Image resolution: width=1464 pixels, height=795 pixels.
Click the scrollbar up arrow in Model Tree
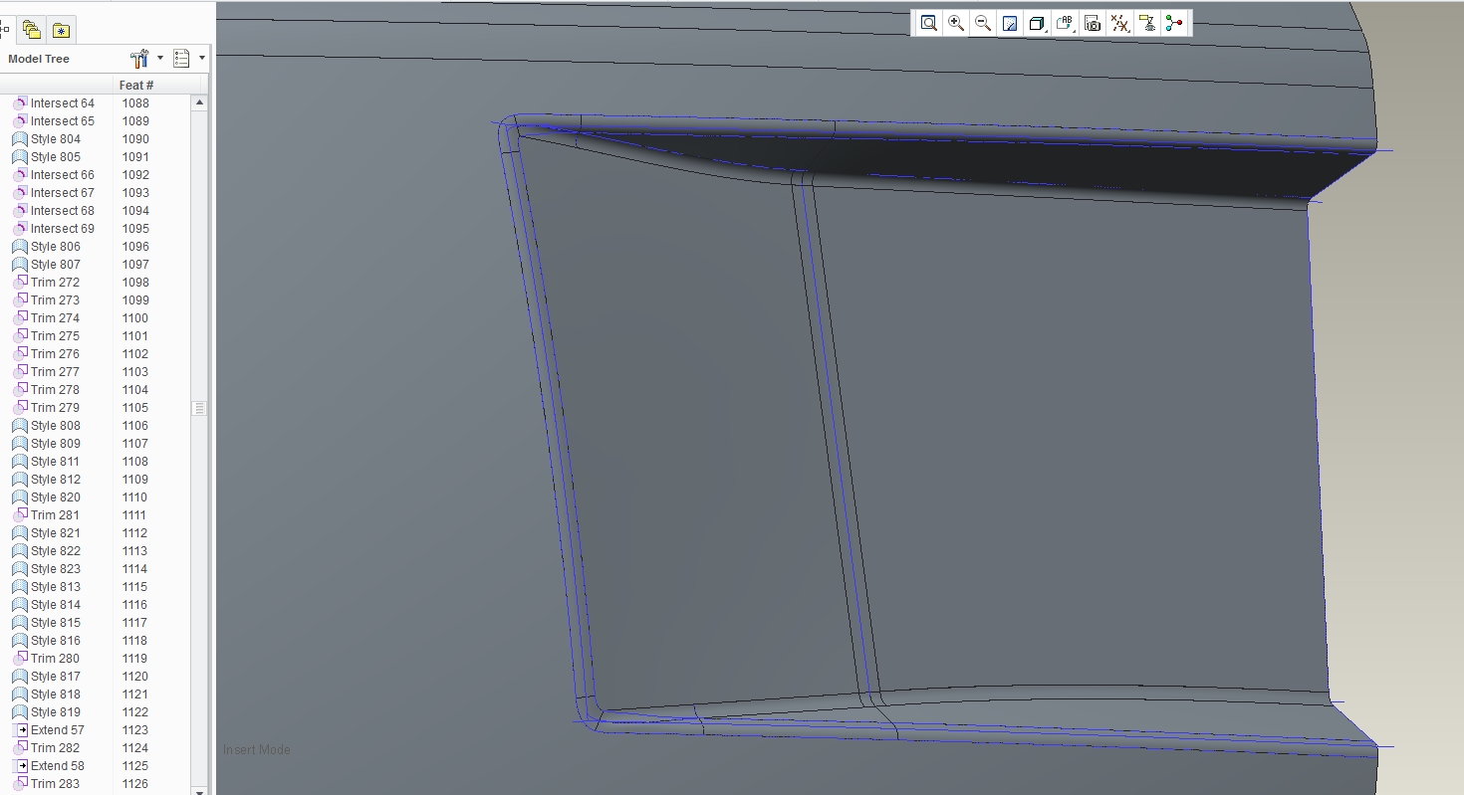pyautogui.click(x=200, y=102)
